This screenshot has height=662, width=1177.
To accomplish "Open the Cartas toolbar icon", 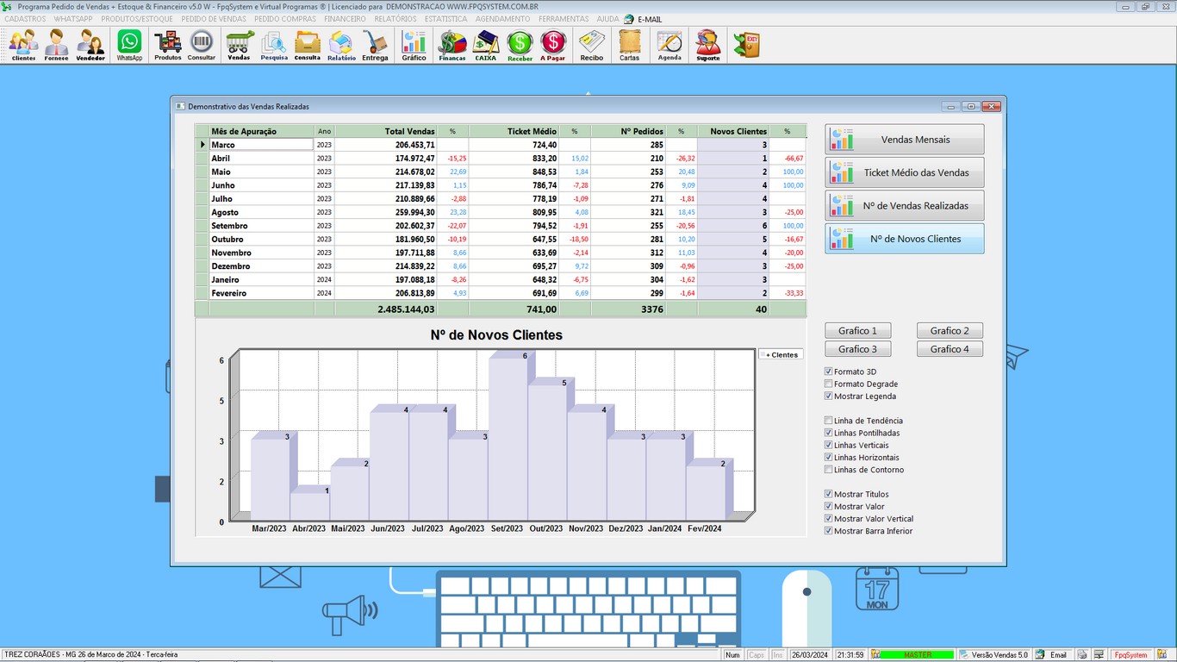I will (630, 46).
